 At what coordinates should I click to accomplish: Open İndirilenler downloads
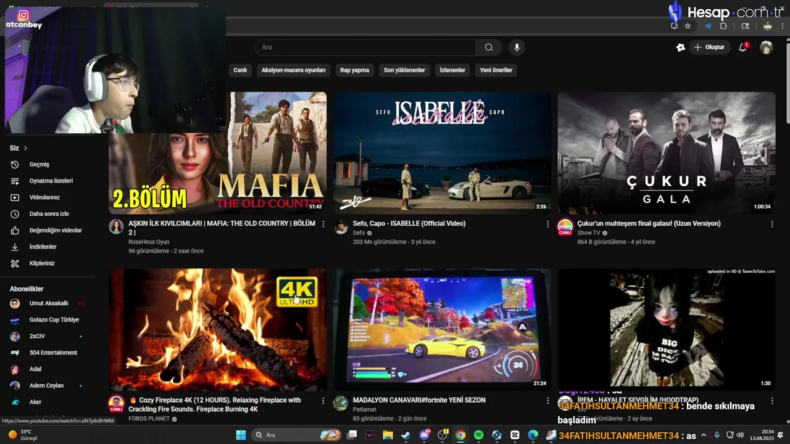click(x=42, y=247)
